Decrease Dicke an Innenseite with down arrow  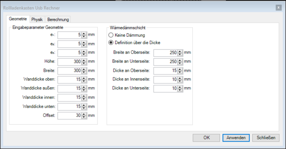(180, 81)
